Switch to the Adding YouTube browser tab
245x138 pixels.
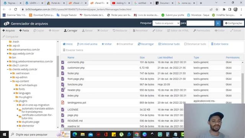pyautogui.click(x=121, y=3)
